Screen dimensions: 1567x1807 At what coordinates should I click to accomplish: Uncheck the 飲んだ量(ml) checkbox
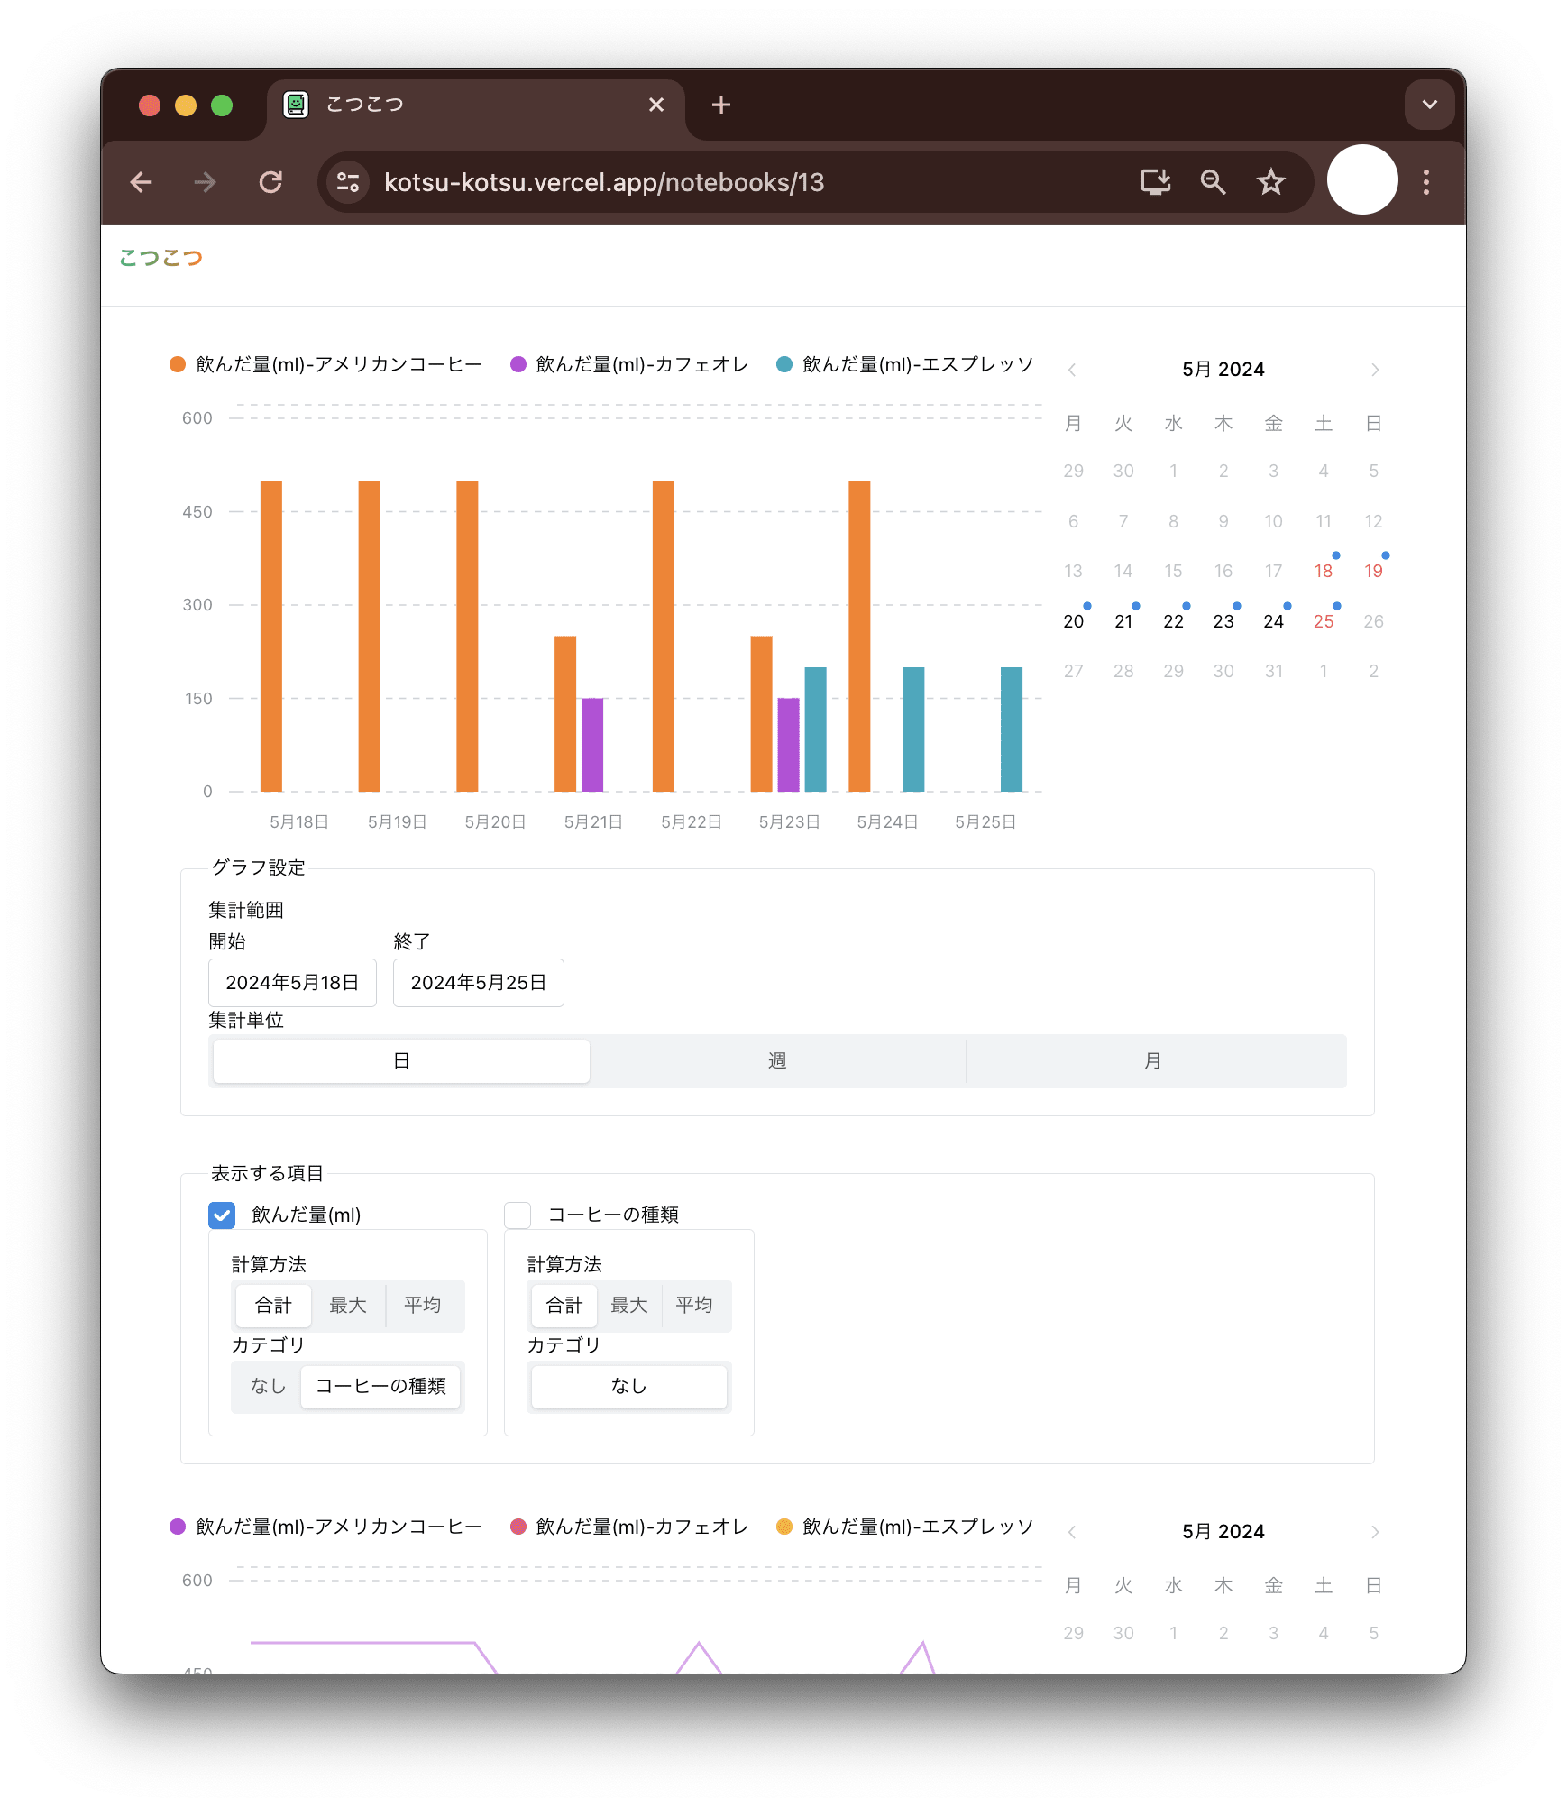click(x=222, y=1215)
